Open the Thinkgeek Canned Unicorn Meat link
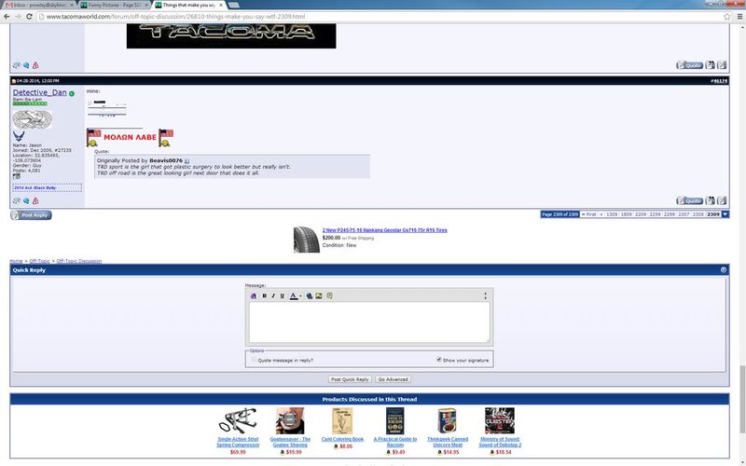 click(448, 442)
